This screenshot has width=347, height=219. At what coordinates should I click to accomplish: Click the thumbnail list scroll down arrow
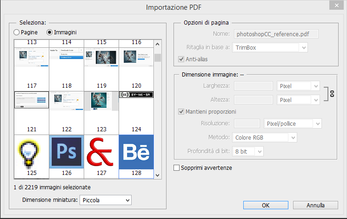tap(158, 175)
